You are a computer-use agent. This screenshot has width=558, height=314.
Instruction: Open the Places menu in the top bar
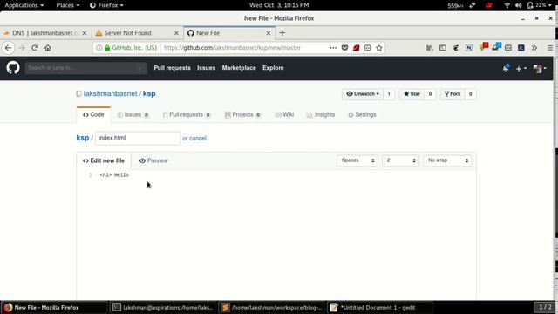[x=68, y=5]
